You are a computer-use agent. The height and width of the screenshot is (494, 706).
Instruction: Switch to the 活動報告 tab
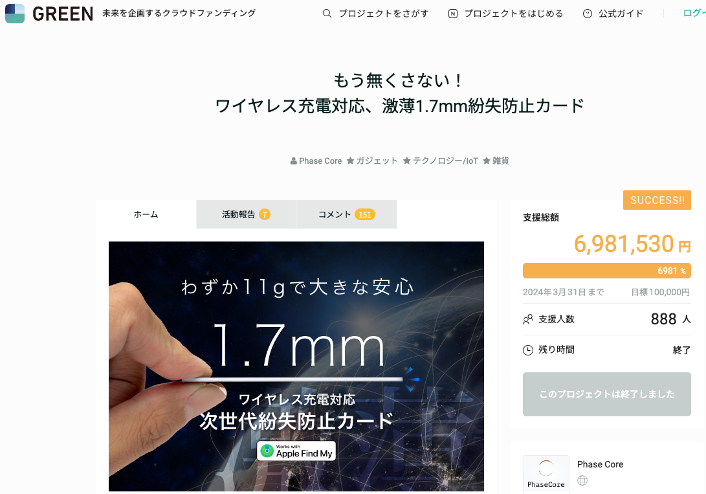coord(246,214)
